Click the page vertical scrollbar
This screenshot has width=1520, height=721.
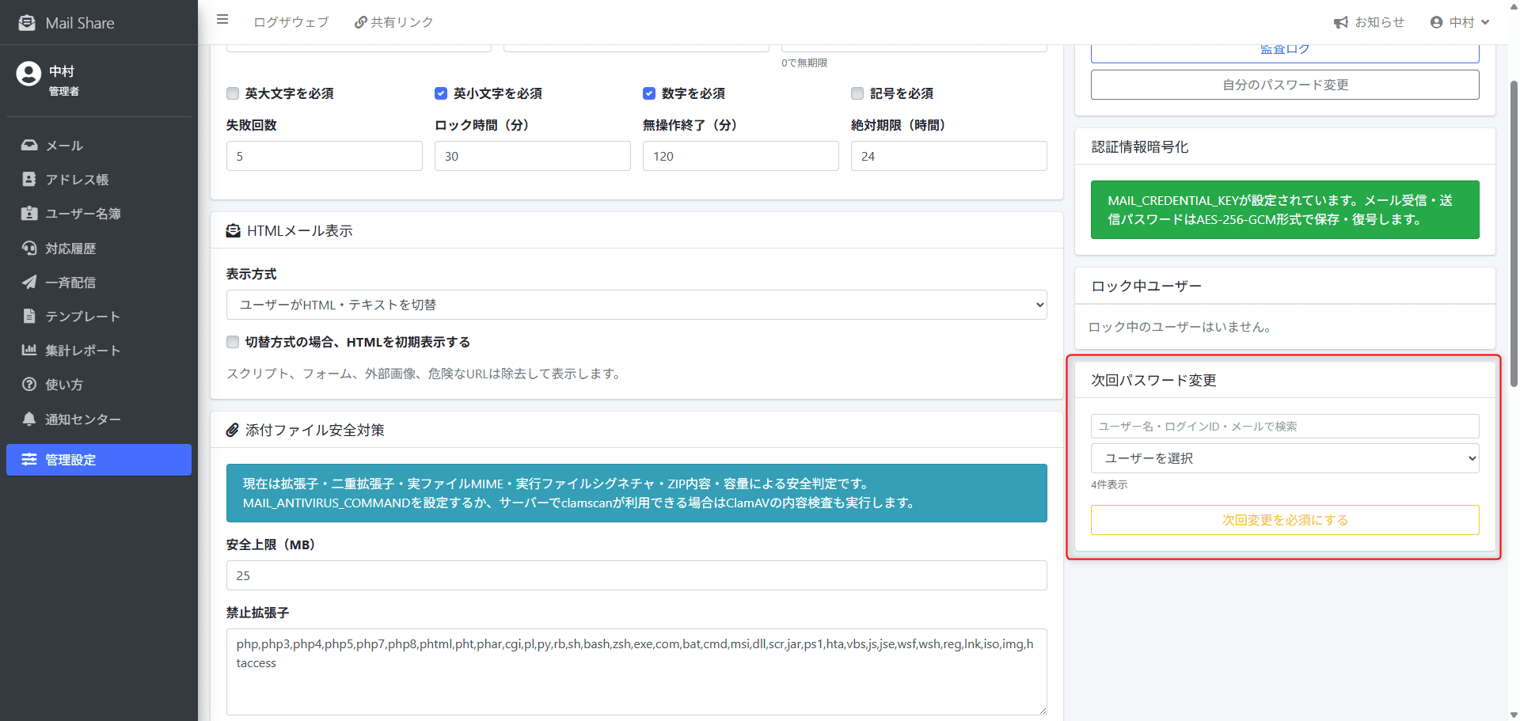1514,233
